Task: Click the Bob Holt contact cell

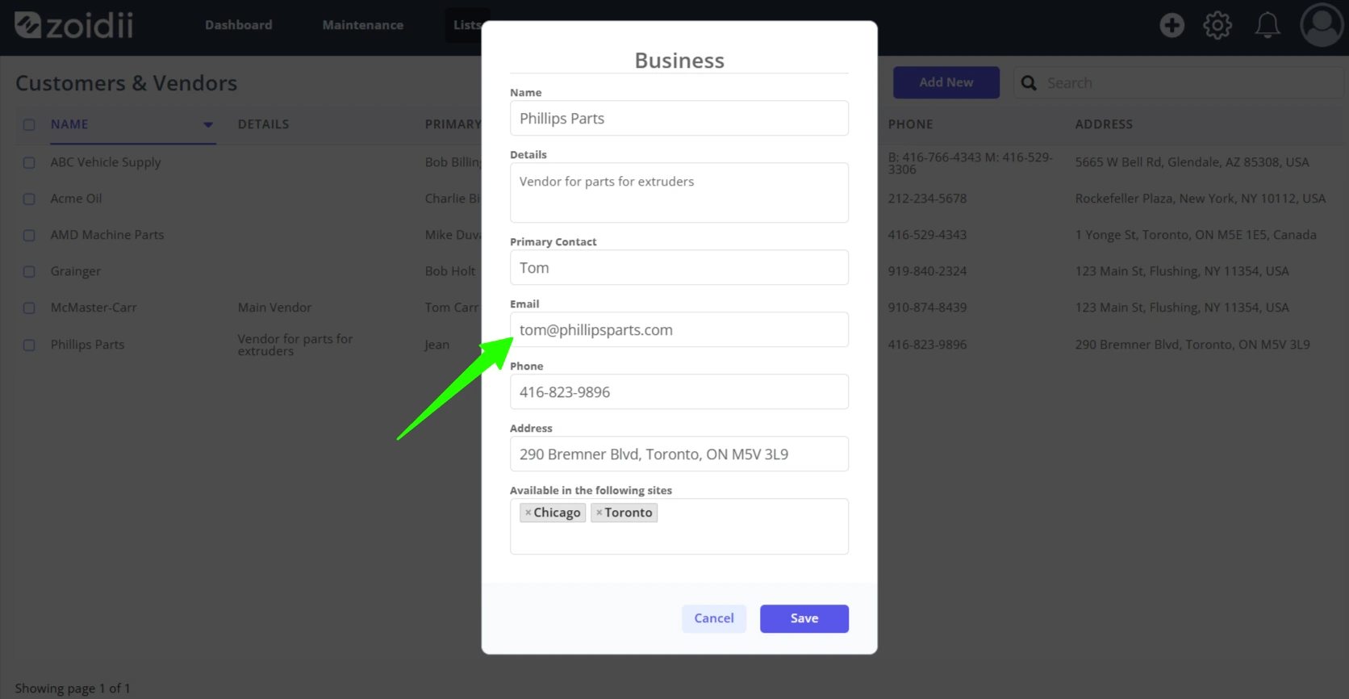Action: pyautogui.click(x=450, y=271)
